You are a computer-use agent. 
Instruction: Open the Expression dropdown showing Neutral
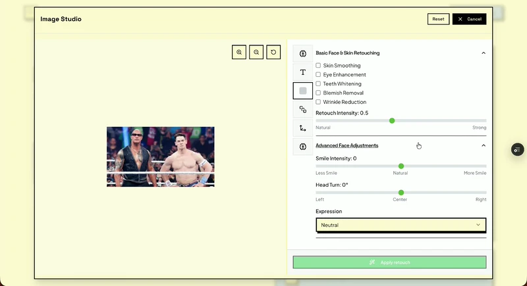coord(401,225)
